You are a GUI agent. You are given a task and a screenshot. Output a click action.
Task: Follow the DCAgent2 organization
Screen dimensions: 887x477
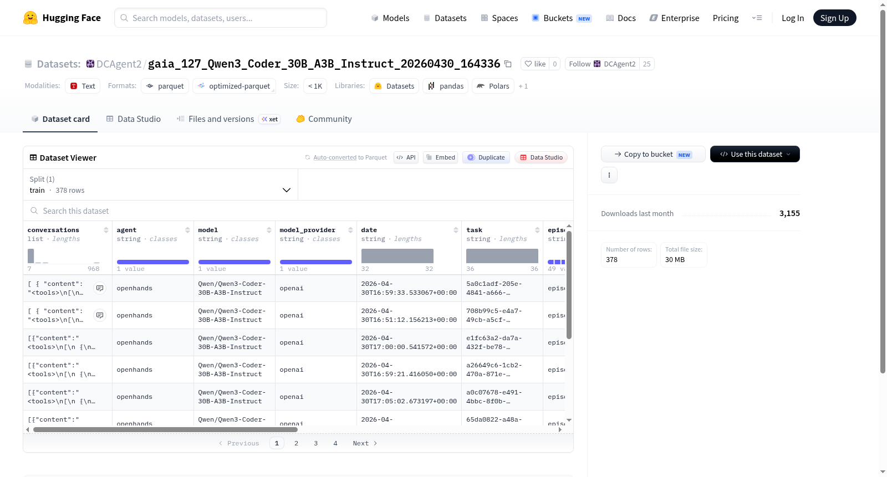(602, 64)
